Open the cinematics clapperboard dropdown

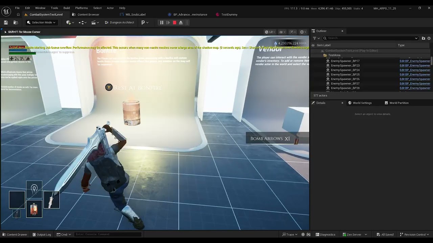pos(95,23)
